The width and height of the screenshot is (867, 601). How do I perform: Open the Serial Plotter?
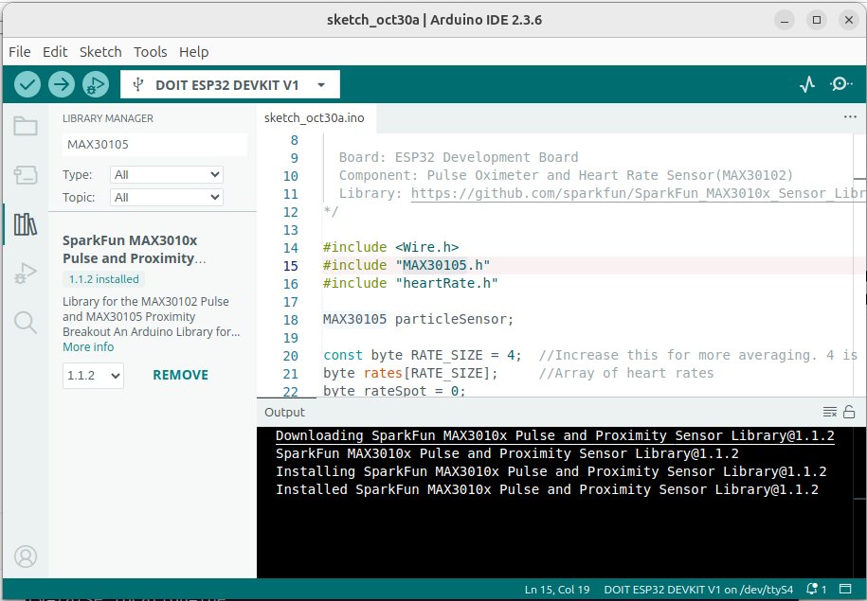click(x=807, y=84)
